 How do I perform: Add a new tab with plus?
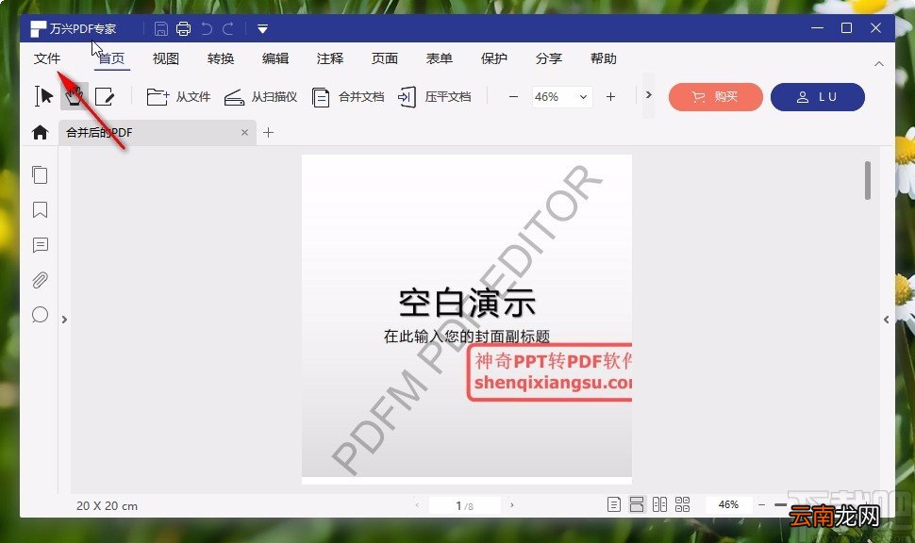(x=269, y=132)
